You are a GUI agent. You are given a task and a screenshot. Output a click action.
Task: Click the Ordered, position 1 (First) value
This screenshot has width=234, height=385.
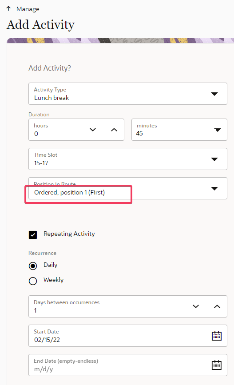click(x=69, y=192)
